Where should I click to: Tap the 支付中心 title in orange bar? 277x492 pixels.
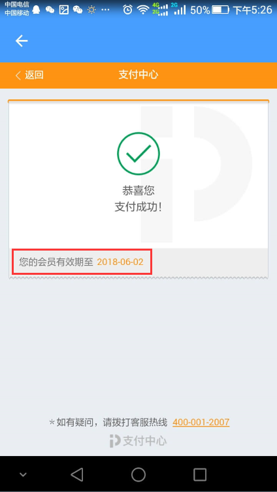(138, 75)
